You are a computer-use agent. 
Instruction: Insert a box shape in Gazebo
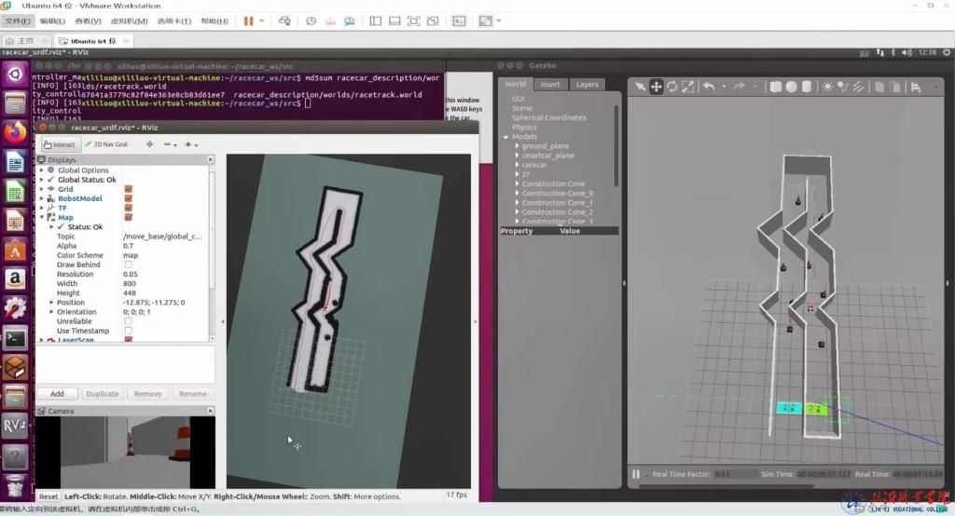tap(776, 87)
